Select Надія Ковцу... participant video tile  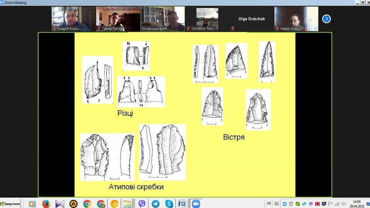pos(296,19)
